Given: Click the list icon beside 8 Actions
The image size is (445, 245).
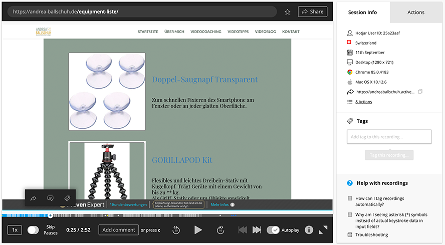Looking at the screenshot, I should [350, 102].
